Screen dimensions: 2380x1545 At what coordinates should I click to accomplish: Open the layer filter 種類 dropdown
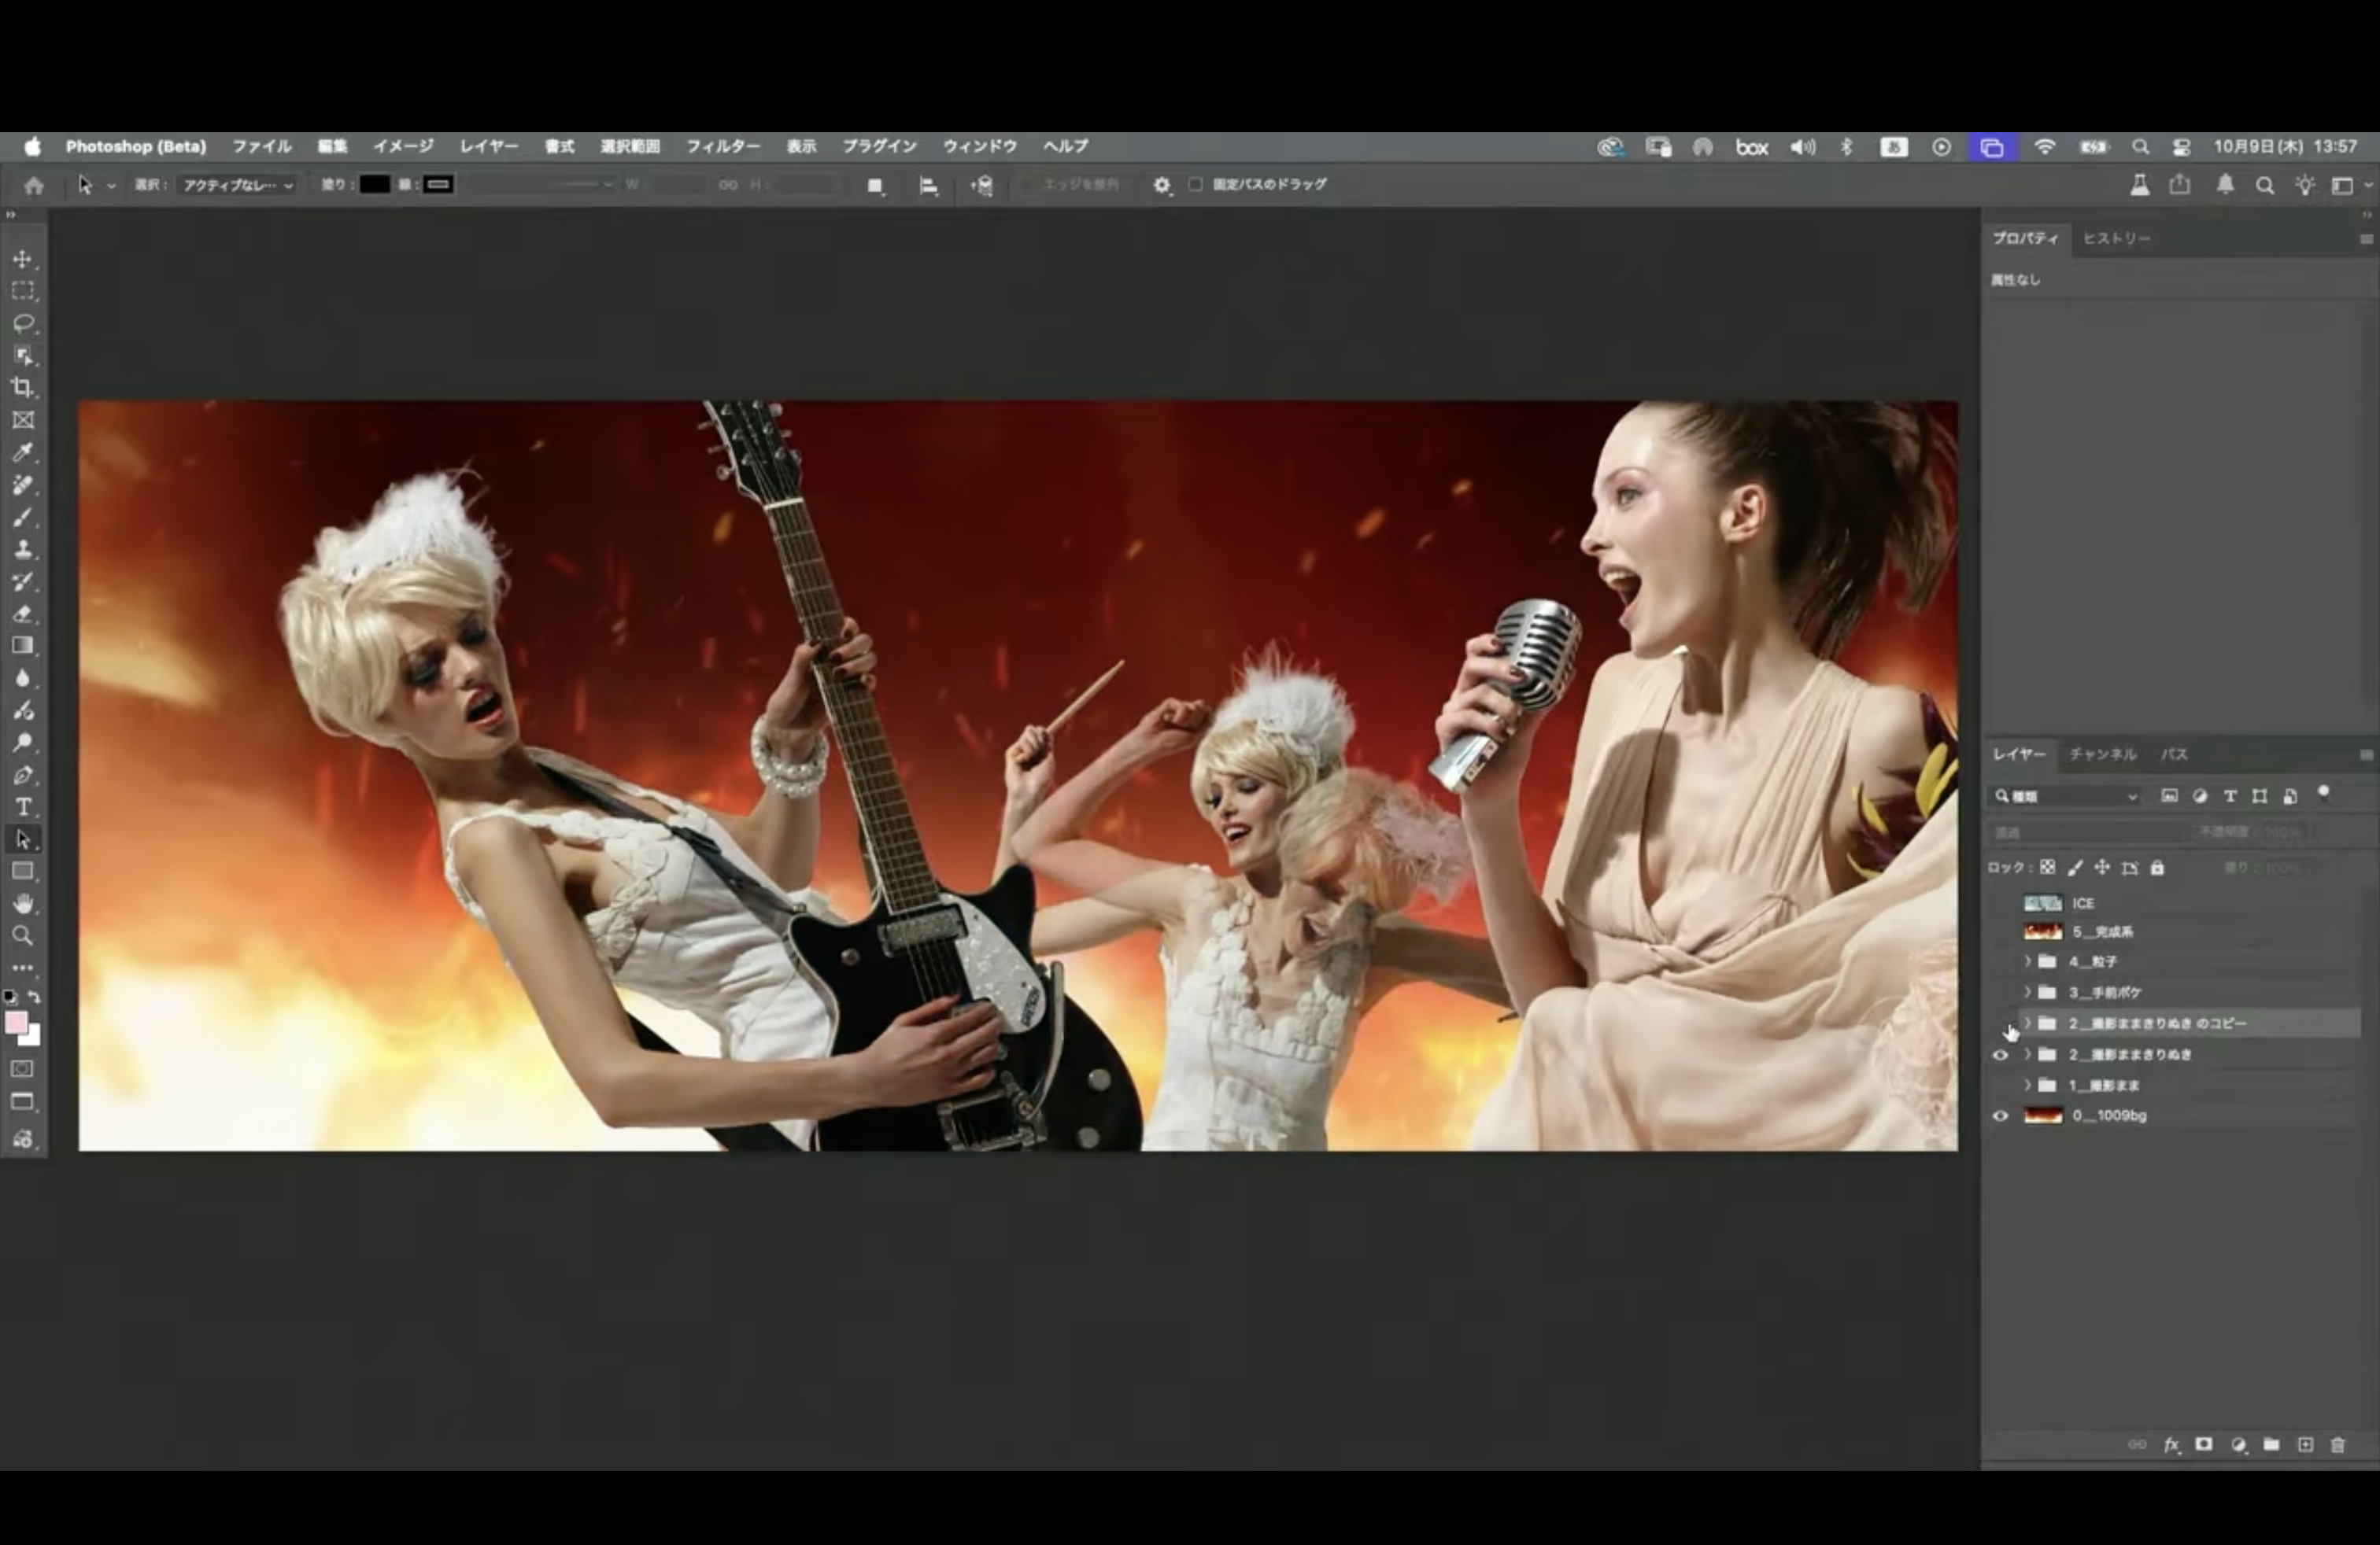[x=2067, y=796]
